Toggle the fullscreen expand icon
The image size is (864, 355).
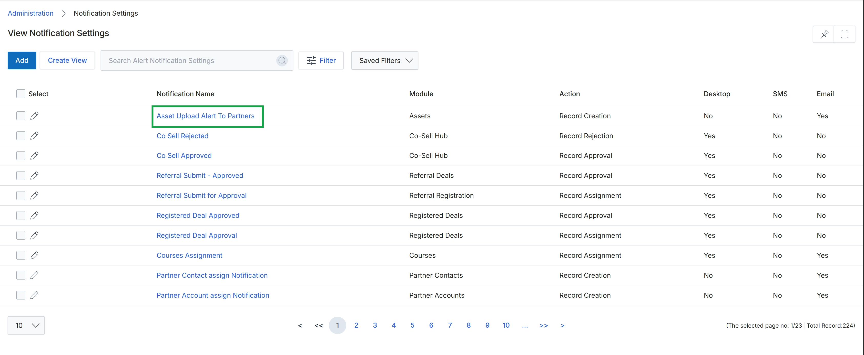coord(844,34)
